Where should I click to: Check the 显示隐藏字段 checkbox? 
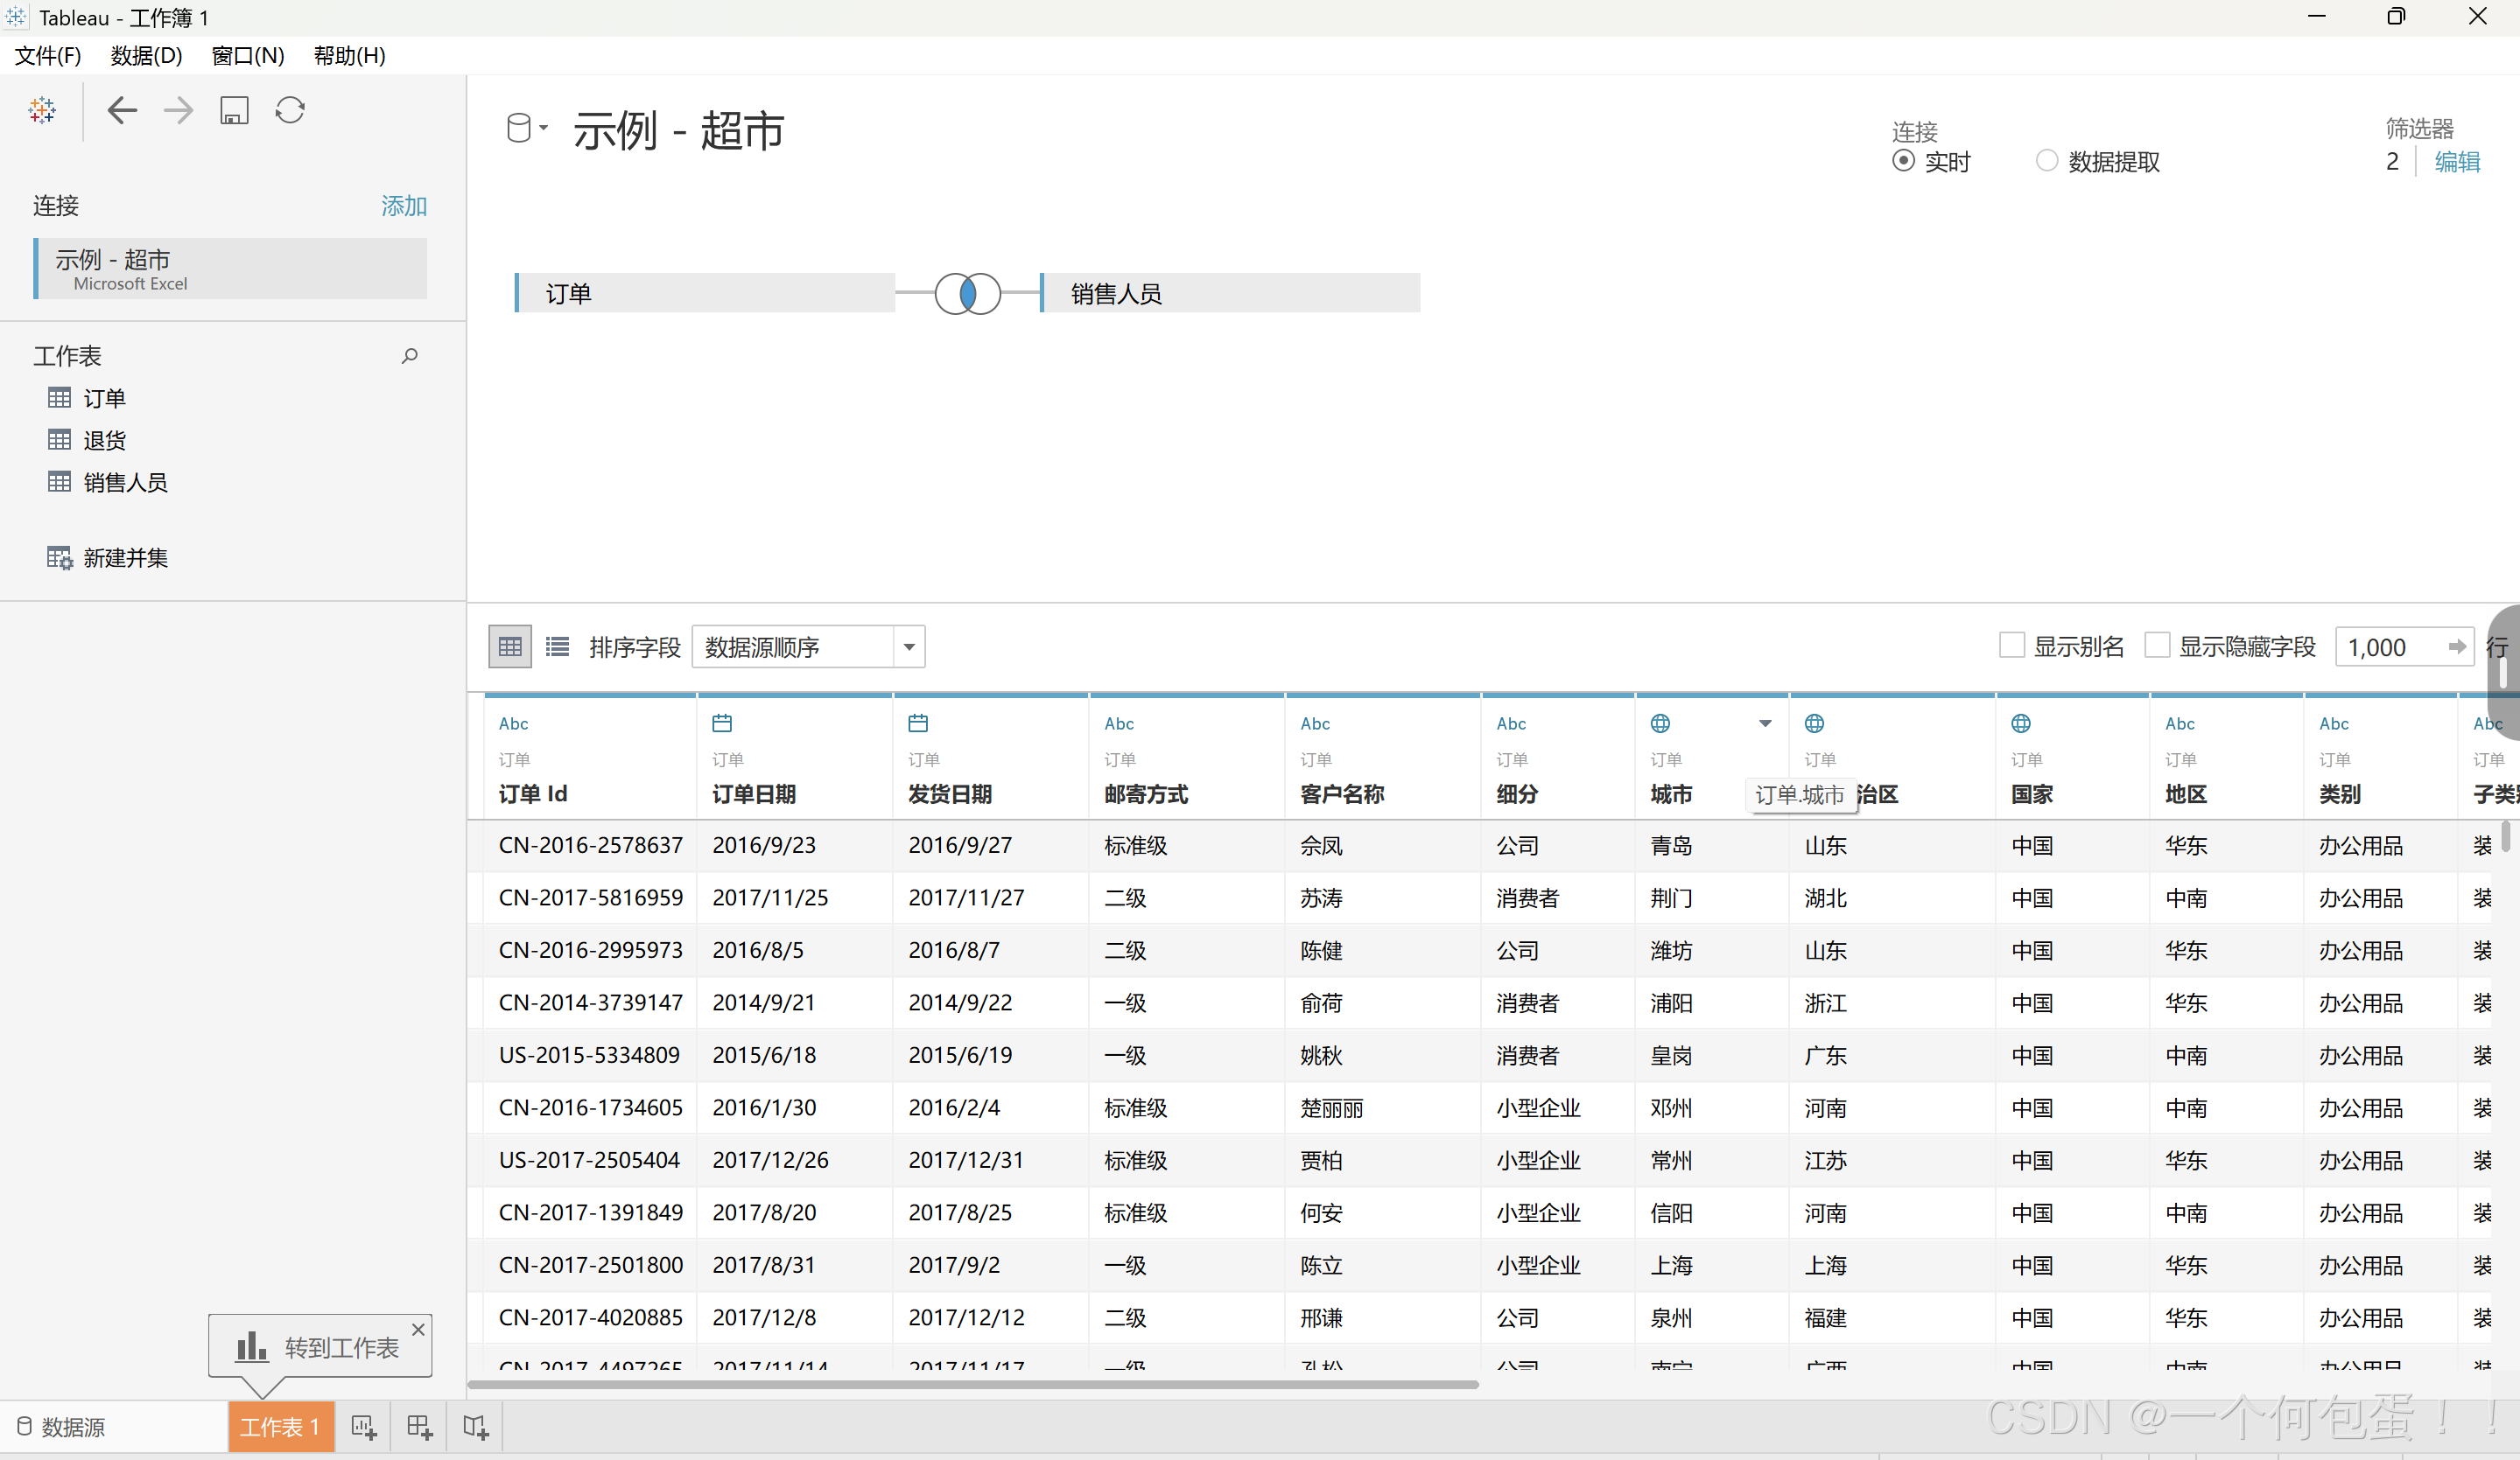(x=2158, y=646)
